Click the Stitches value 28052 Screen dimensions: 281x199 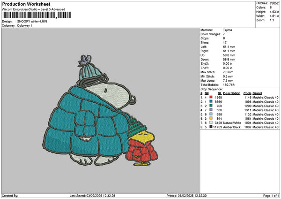click(x=274, y=3)
